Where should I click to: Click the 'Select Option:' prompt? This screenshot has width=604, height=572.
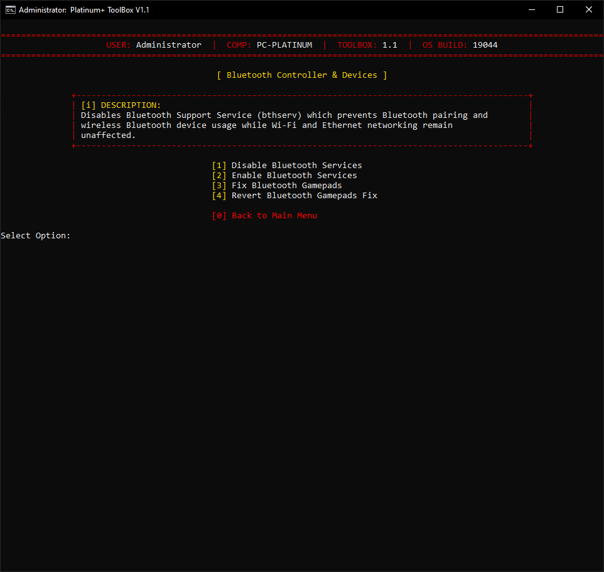point(35,236)
